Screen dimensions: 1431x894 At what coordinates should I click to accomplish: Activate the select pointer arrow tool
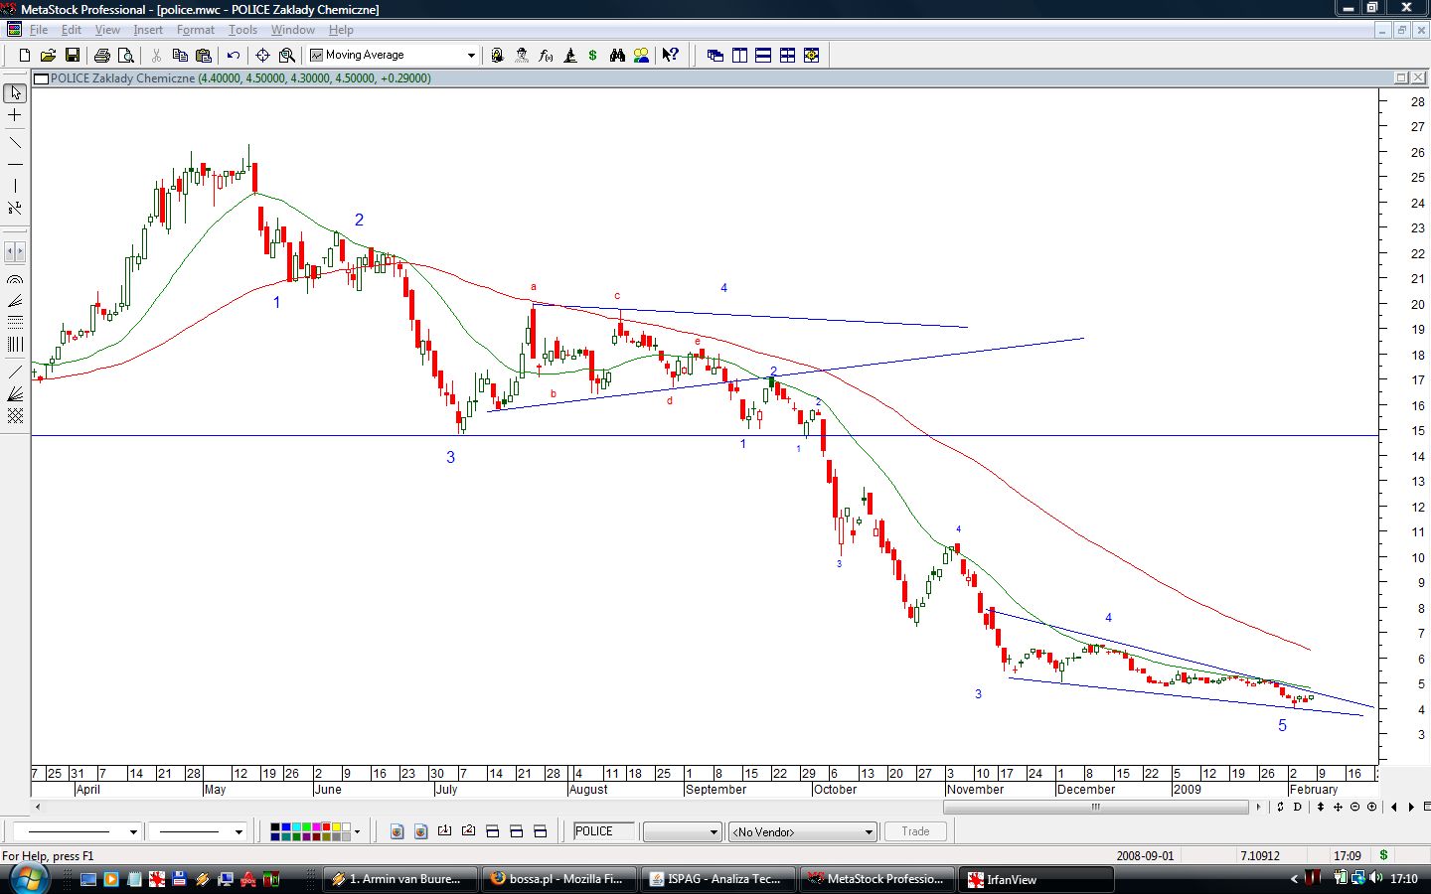click(x=15, y=93)
